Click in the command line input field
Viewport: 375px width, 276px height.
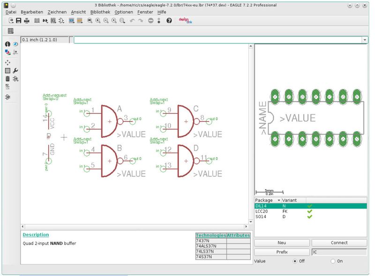(x=218, y=40)
